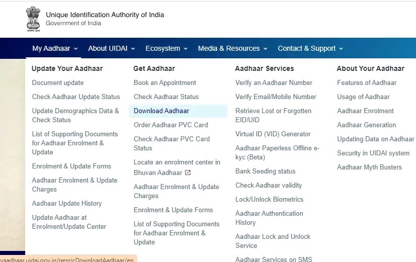Click the Government of India emblem logo

point(33,19)
